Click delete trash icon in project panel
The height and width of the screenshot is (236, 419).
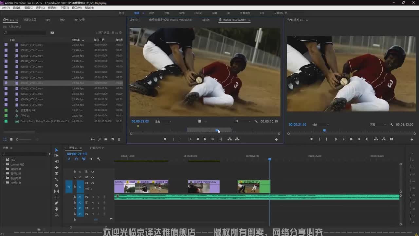pos(119,139)
